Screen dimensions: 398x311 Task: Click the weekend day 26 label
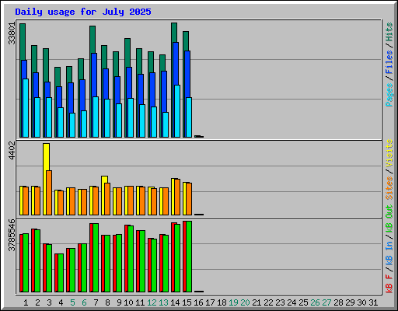pos(315,302)
